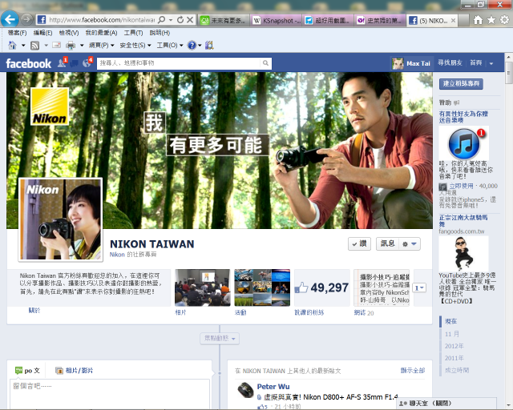Open the 說明(H) menu
This screenshot has height=410, width=513.
160,33
